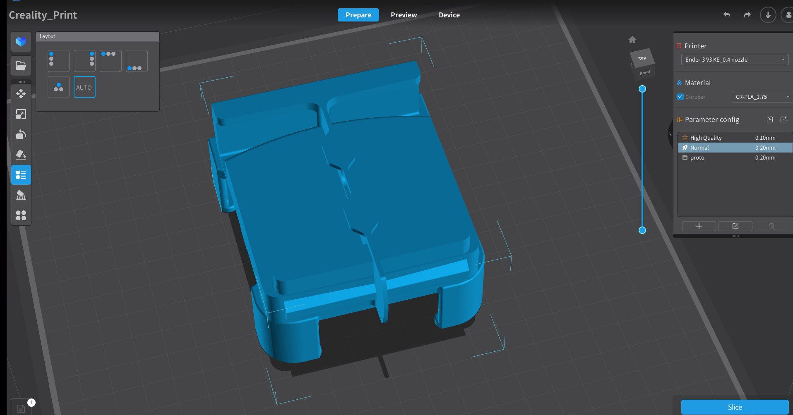
Task: Choose the top-aligned horizontal layout option
Action: tap(111, 61)
